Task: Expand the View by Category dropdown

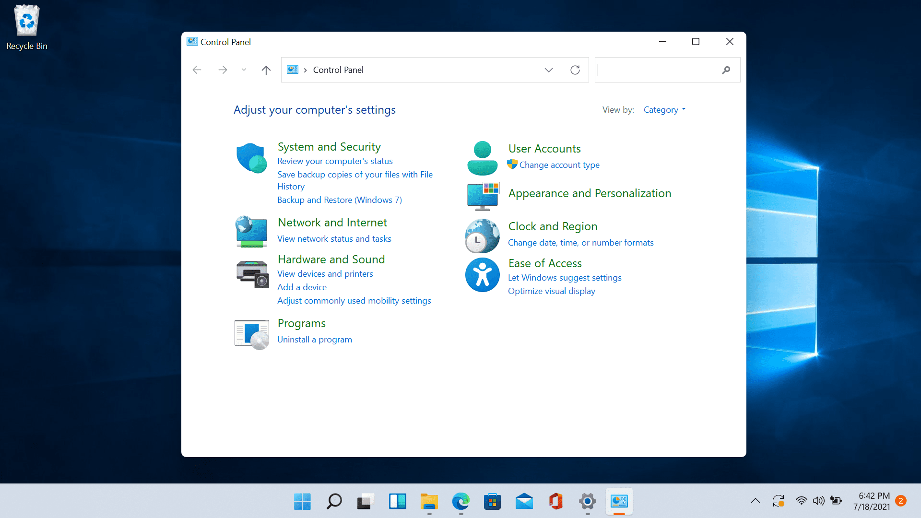Action: point(664,109)
